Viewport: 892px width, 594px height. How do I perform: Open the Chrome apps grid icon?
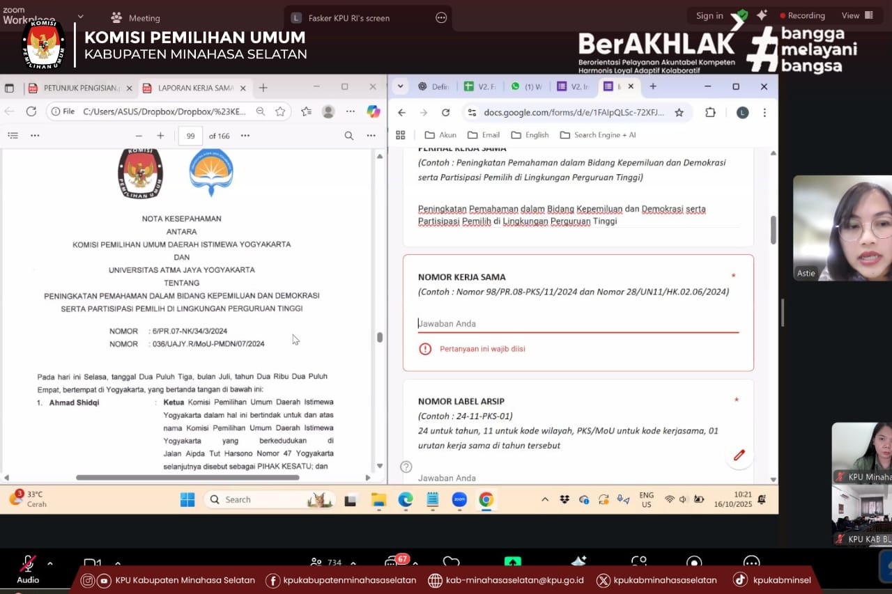(x=401, y=135)
